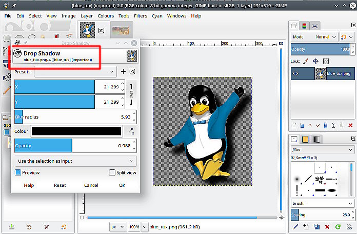
Task: Reset the Drop Shadow settings
Action: 60,185
